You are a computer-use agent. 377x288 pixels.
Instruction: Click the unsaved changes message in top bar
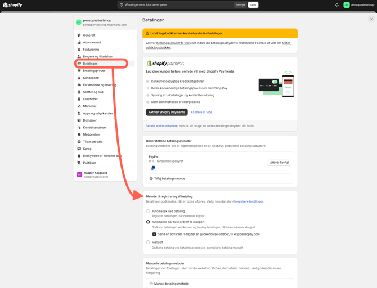146,5
